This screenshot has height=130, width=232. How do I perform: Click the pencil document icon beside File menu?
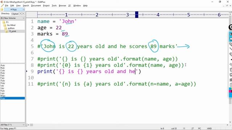2,6
